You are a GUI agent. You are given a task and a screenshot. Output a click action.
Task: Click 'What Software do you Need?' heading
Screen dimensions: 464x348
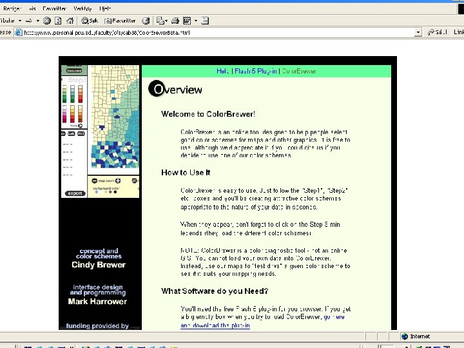(215, 291)
